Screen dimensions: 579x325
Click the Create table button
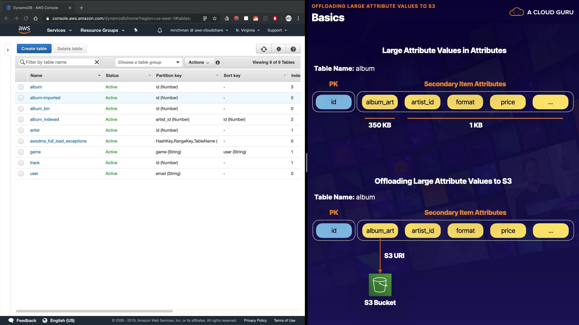click(34, 49)
